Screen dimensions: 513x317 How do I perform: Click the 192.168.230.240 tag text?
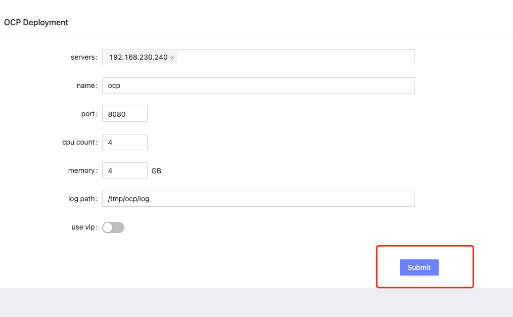pos(138,57)
